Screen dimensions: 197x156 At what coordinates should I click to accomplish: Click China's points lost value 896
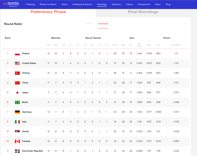(x=158, y=83)
